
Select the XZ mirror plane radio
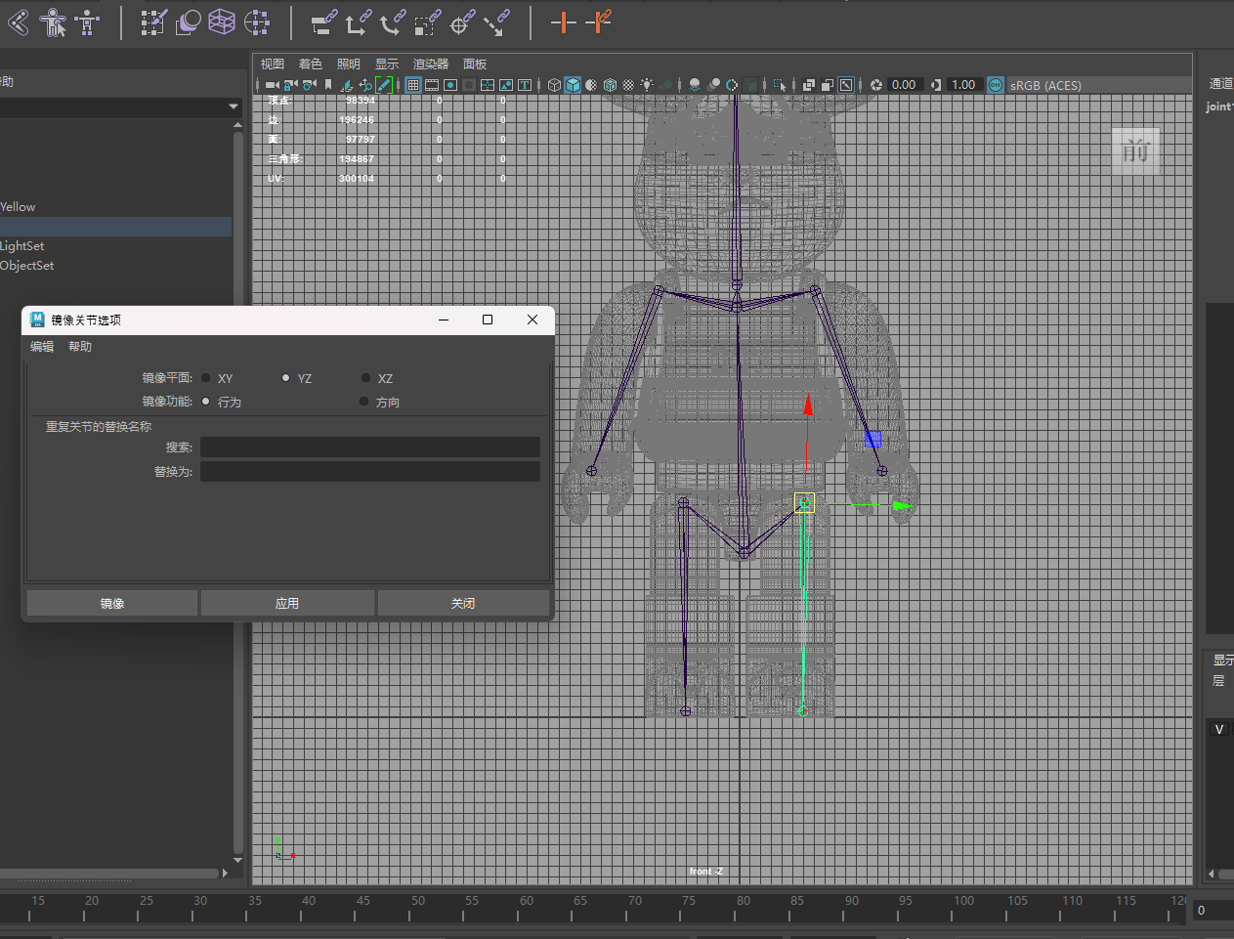365,378
